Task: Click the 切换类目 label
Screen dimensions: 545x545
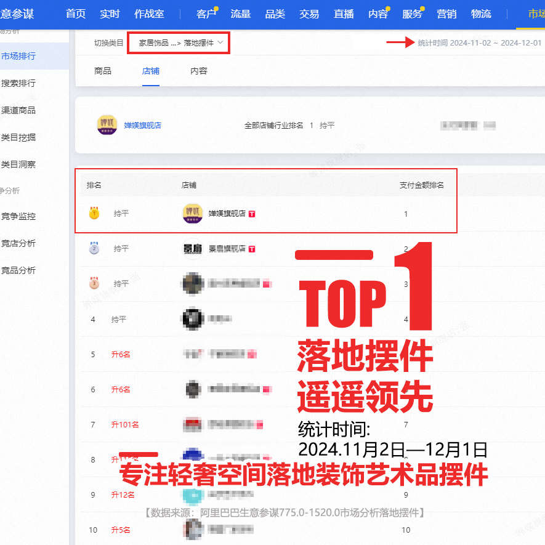Action: point(109,42)
